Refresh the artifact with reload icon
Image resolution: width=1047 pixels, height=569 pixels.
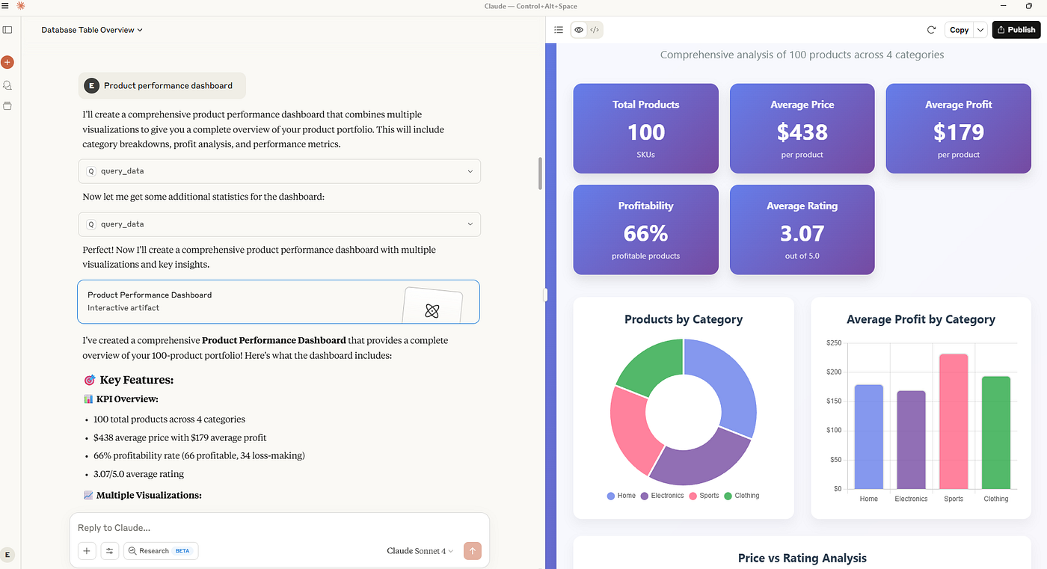931,30
